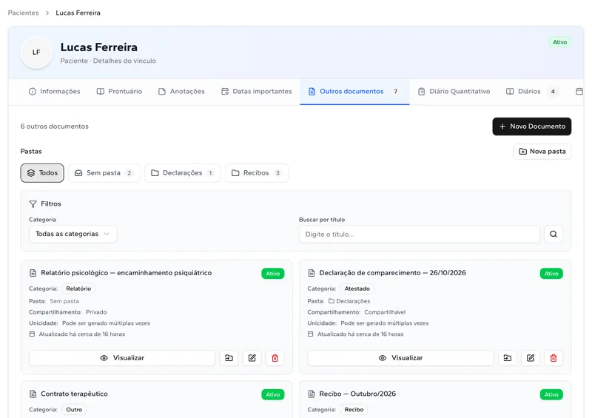This screenshot has width=592, height=418.
Task: Select the Outros documentos tab
Action: click(x=354, y=92)
